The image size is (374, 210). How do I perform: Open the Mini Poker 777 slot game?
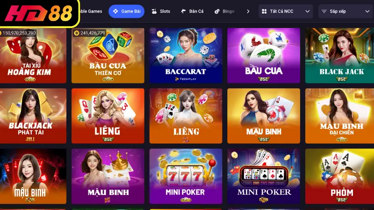tap(186, 176)
